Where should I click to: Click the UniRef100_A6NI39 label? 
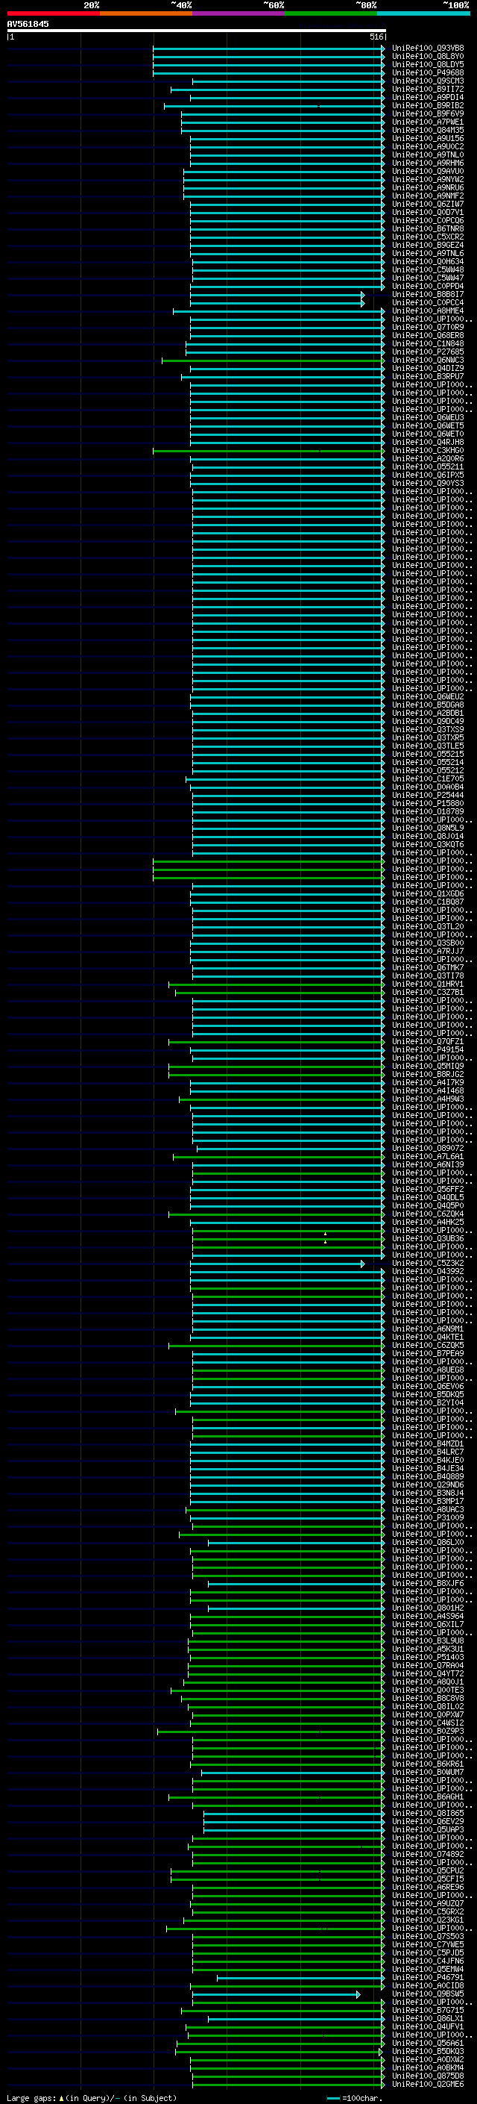click(428, 1165)
